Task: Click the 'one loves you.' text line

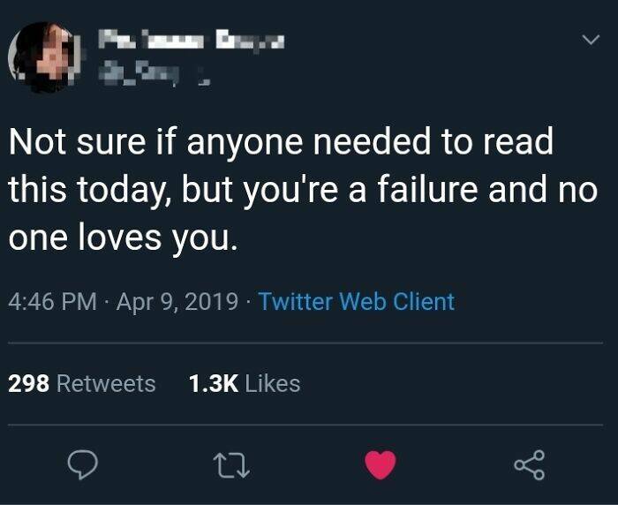Action: click(x=124, y=238)
